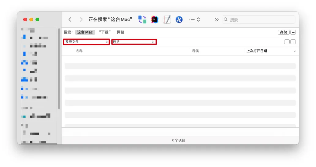Viewport: 316px width, 167px height.
Task: Open the notepad text editor toolbar icon
Action: tap(167, 20)
